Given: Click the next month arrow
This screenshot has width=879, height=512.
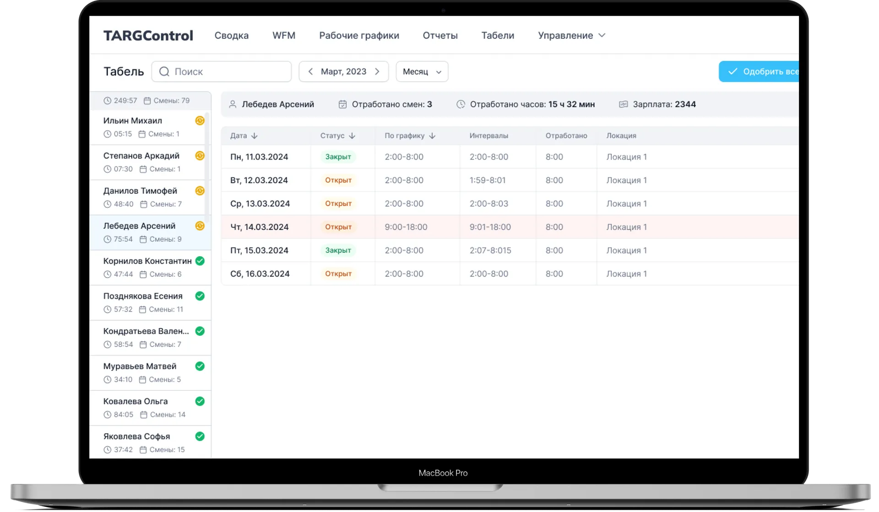Looking at the screenshot, I should tap(377, 71).
